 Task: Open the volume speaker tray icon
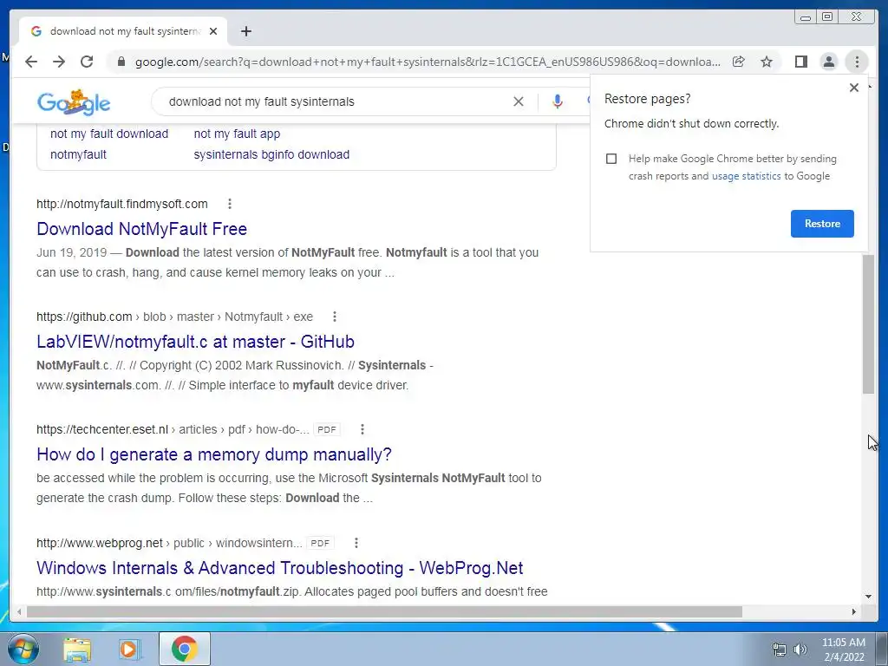click(x=800, y=649)
